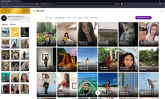Open match thumbnail named Katrina
Screen dimensions: 165x99
[25, 78]
